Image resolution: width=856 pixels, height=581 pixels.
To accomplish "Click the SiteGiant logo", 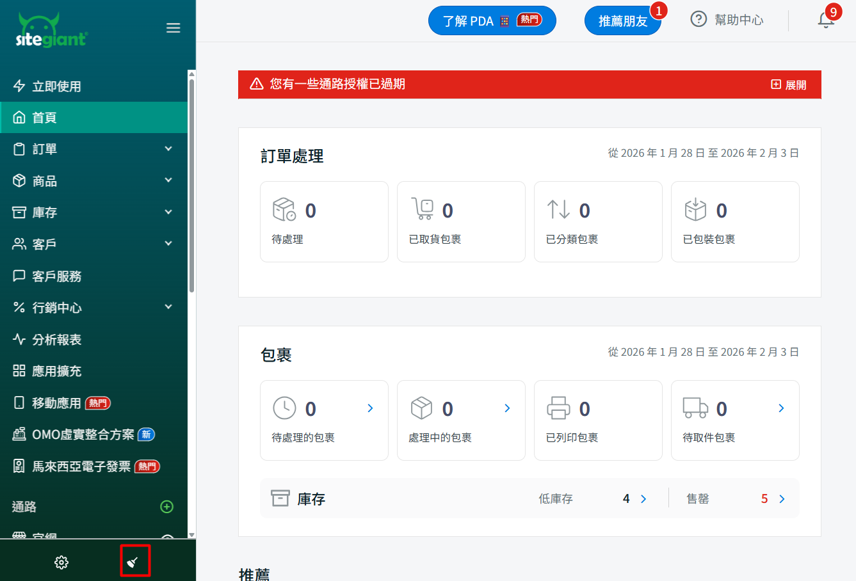I will 51,31.
